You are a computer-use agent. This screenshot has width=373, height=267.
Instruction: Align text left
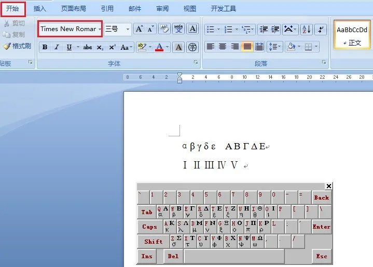pyautogui.click(x=210, y=46)
